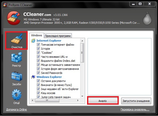
Task: Click the empty analysis results panel
Action: (x=120, y=67)
